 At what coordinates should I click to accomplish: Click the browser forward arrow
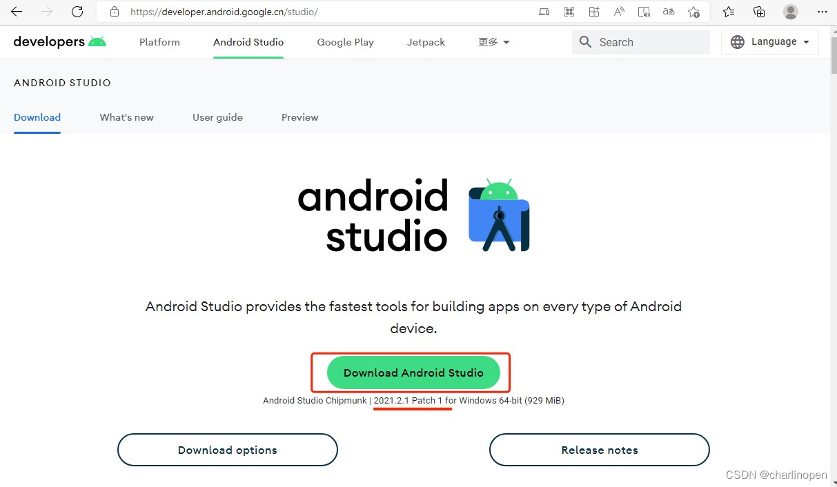pos(47,12)
